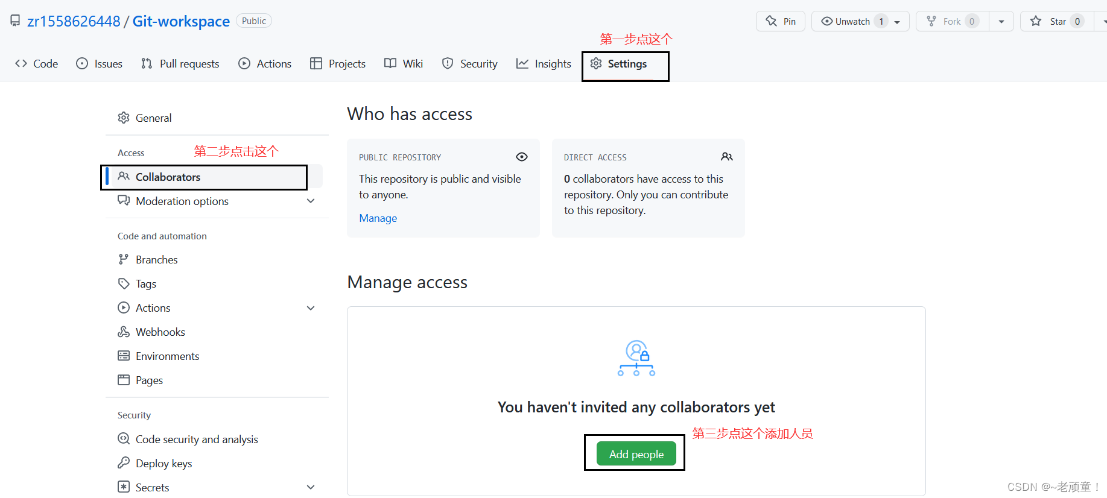The image size is (1107, 498).
Task: Click the Projects table icon
Action: (316, 63)
